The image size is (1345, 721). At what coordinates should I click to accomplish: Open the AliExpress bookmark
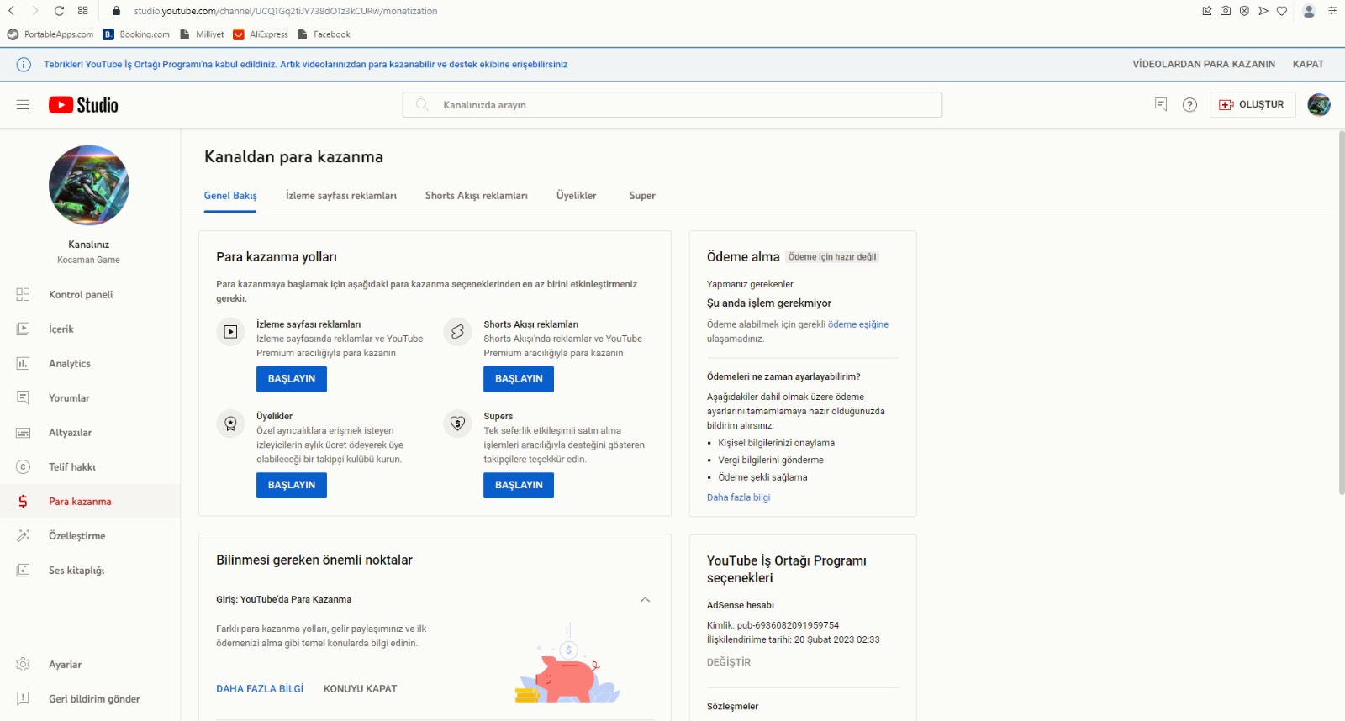tap(261, 34)
